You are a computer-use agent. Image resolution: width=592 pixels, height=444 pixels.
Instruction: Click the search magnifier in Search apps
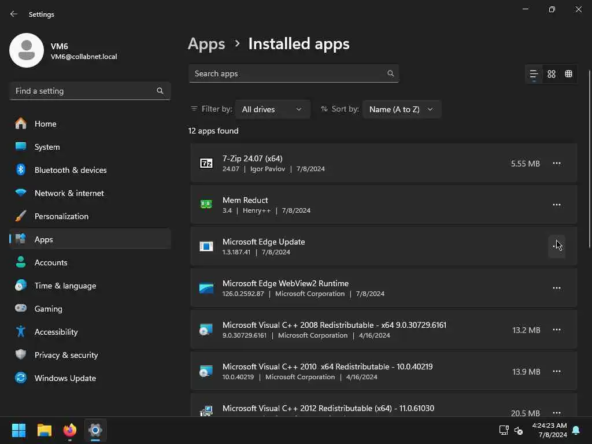(x=391, y=73)
